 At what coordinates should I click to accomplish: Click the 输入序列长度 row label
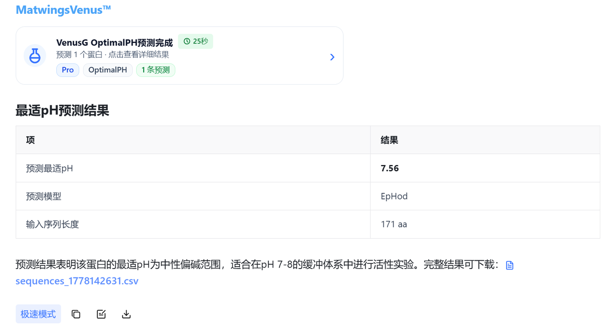(52, 224)
